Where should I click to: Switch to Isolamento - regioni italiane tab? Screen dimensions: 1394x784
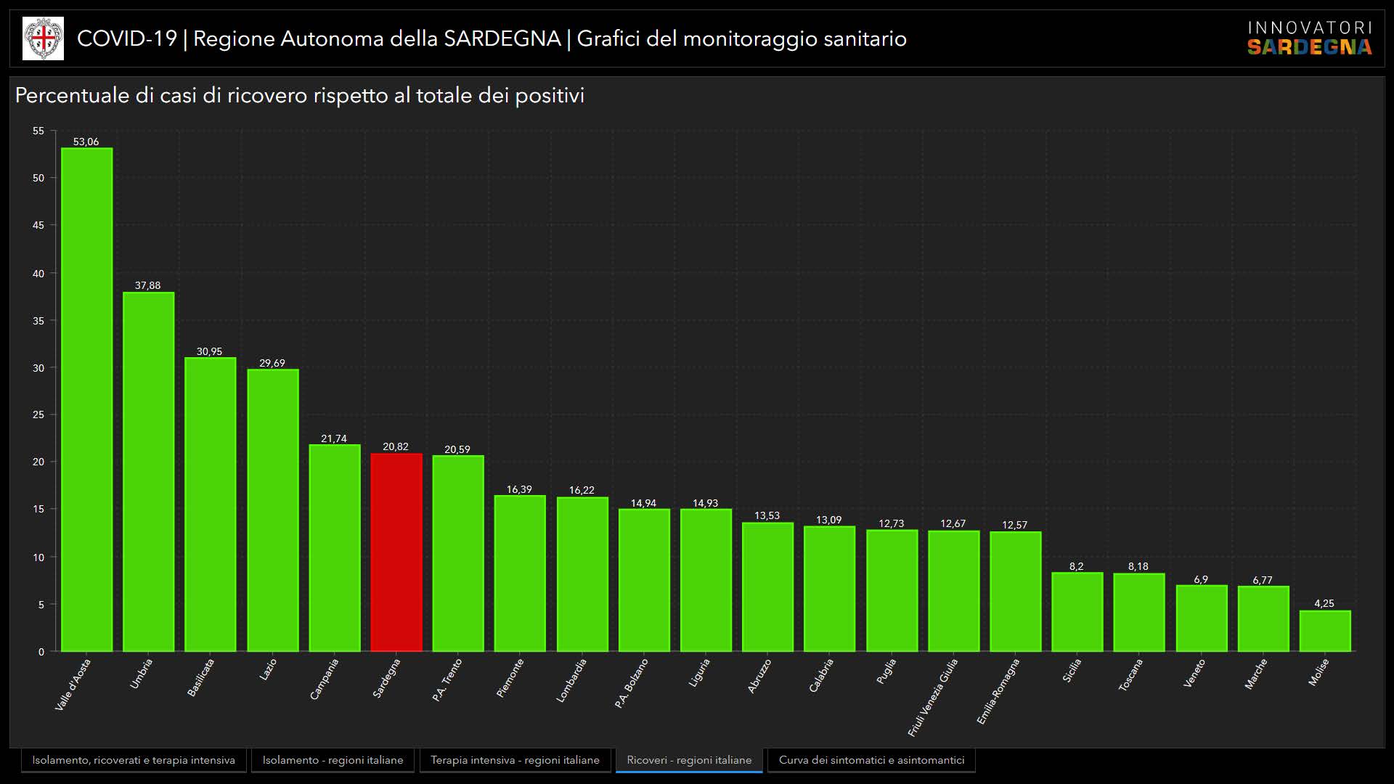(x=333, y=760)
